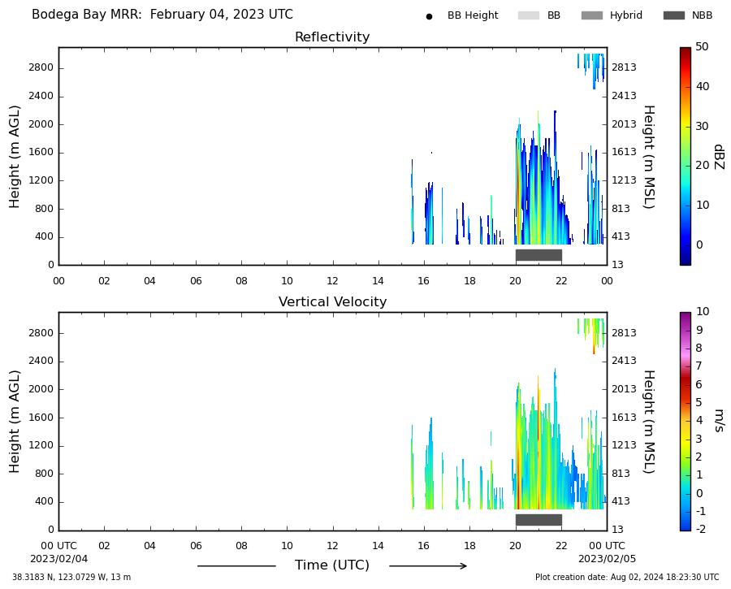Screen dimensions: 731x589
Task: Click the dBZ reflectivity color bar
Action: pyautogui.click(x=685, y=156)
